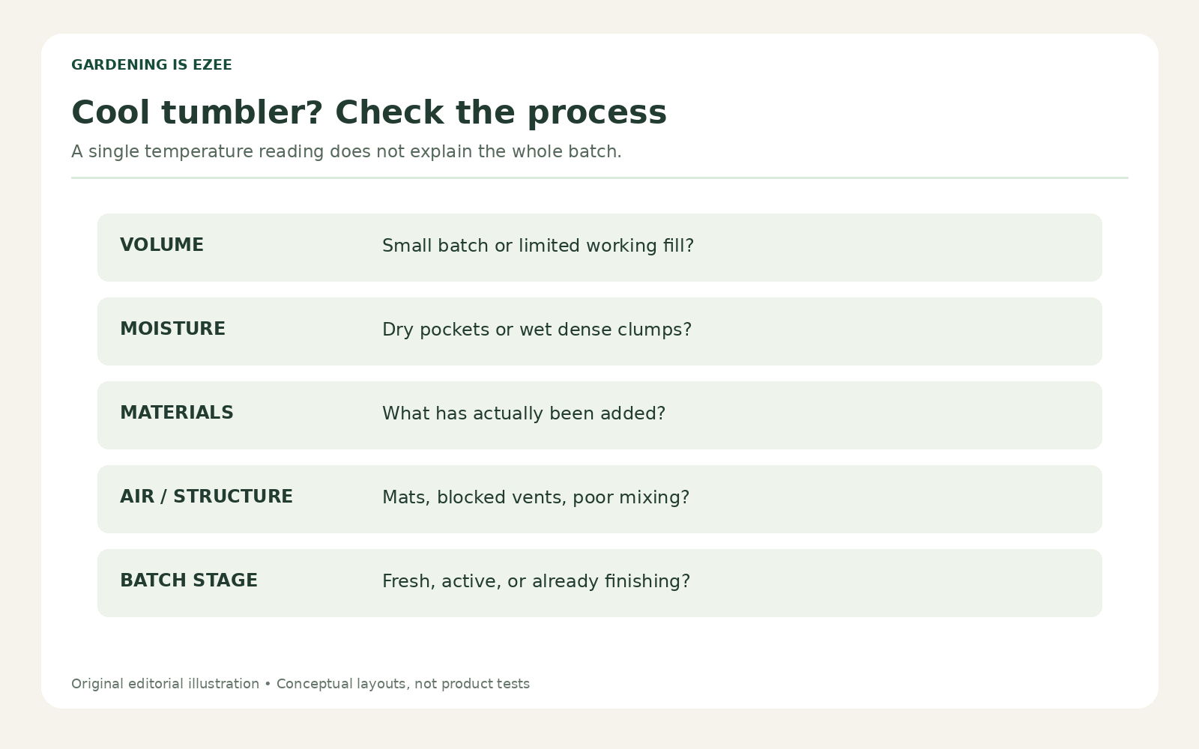Click the Original editorial illustration footer text
Viewport: 1199px width, 749px height.
(x=165, y=684)
